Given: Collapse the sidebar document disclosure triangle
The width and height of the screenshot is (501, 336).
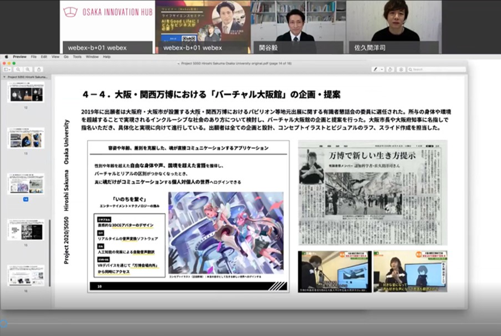Looking at the screenshot, I should tap(5, 76).
